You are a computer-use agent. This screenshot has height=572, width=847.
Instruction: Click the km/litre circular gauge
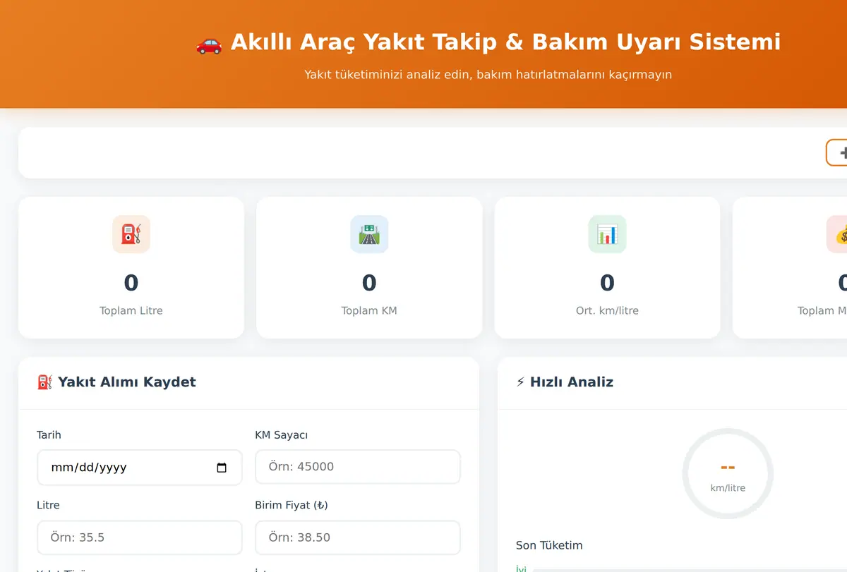[x=728, y=474]
